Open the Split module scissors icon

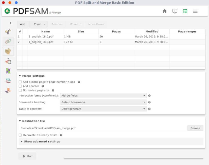coord(8,31)
